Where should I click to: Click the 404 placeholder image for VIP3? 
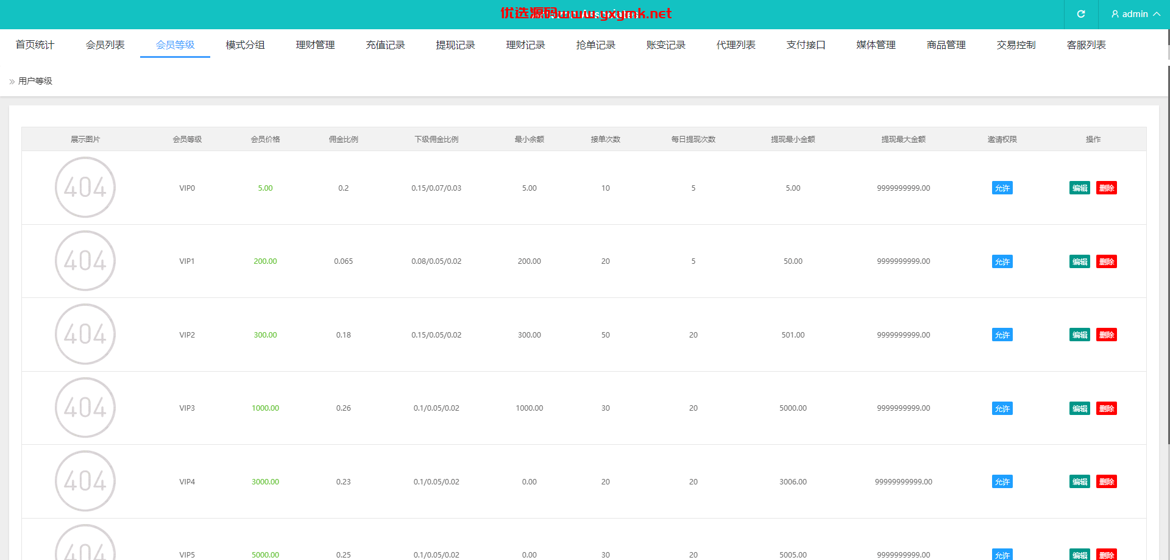pyautogui.click(x=85, y=408)
